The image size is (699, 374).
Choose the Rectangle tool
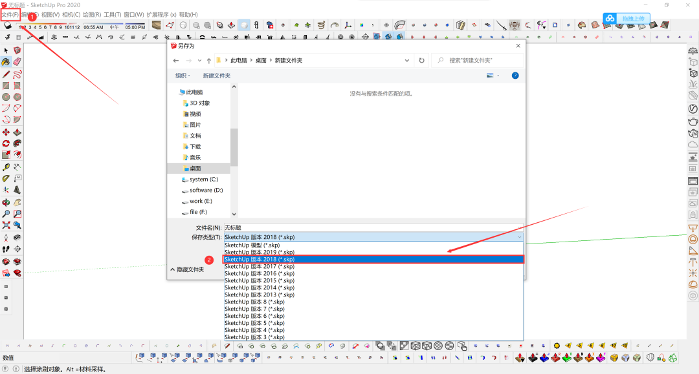6,85
